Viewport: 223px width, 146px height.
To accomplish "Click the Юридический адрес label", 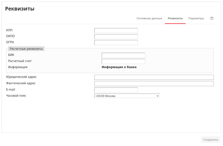I will coord(21,77).
